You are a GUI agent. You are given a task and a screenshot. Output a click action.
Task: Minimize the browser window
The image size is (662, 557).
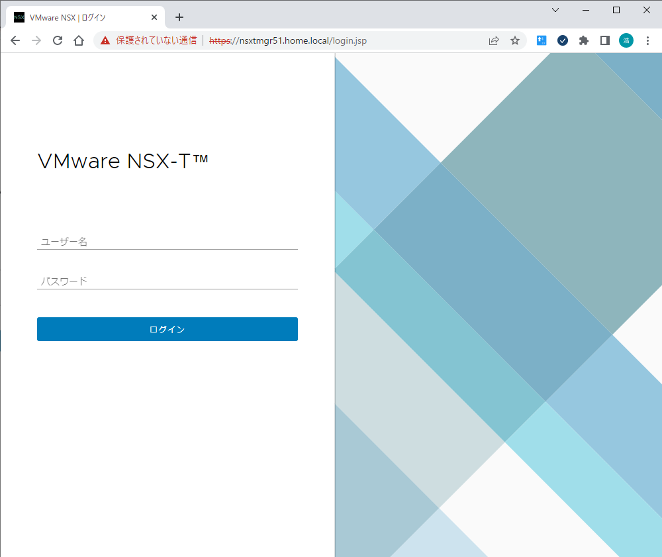pyautogui.click(x=586, y=10)
